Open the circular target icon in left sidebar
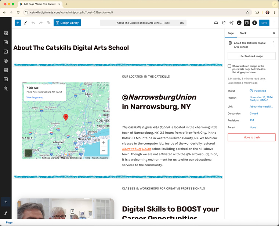 tap(6, 61)
